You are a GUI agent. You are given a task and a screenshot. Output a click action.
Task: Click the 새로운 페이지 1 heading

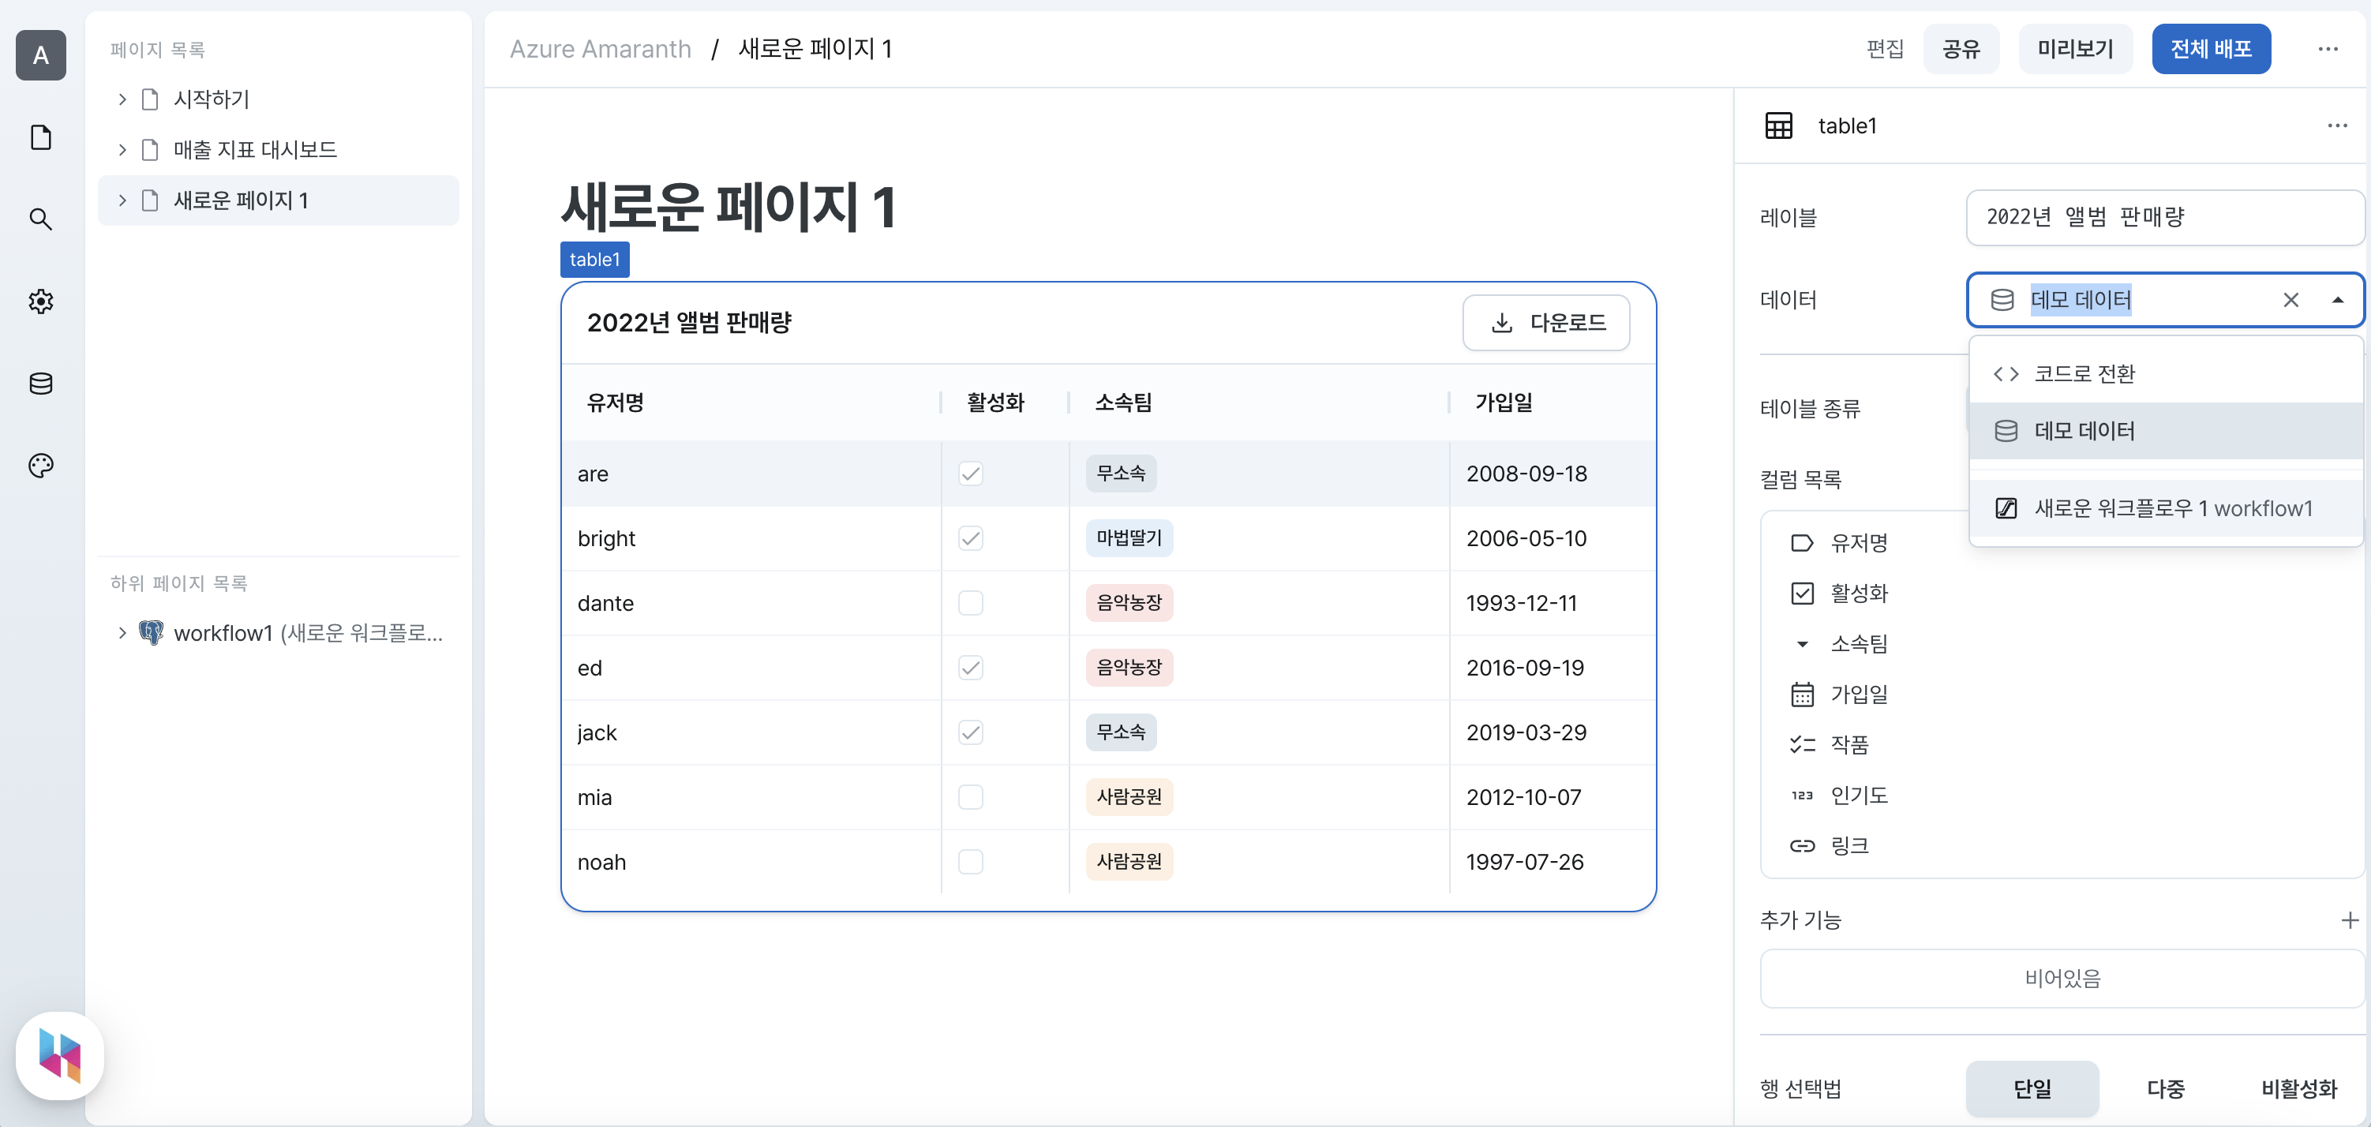729,206
